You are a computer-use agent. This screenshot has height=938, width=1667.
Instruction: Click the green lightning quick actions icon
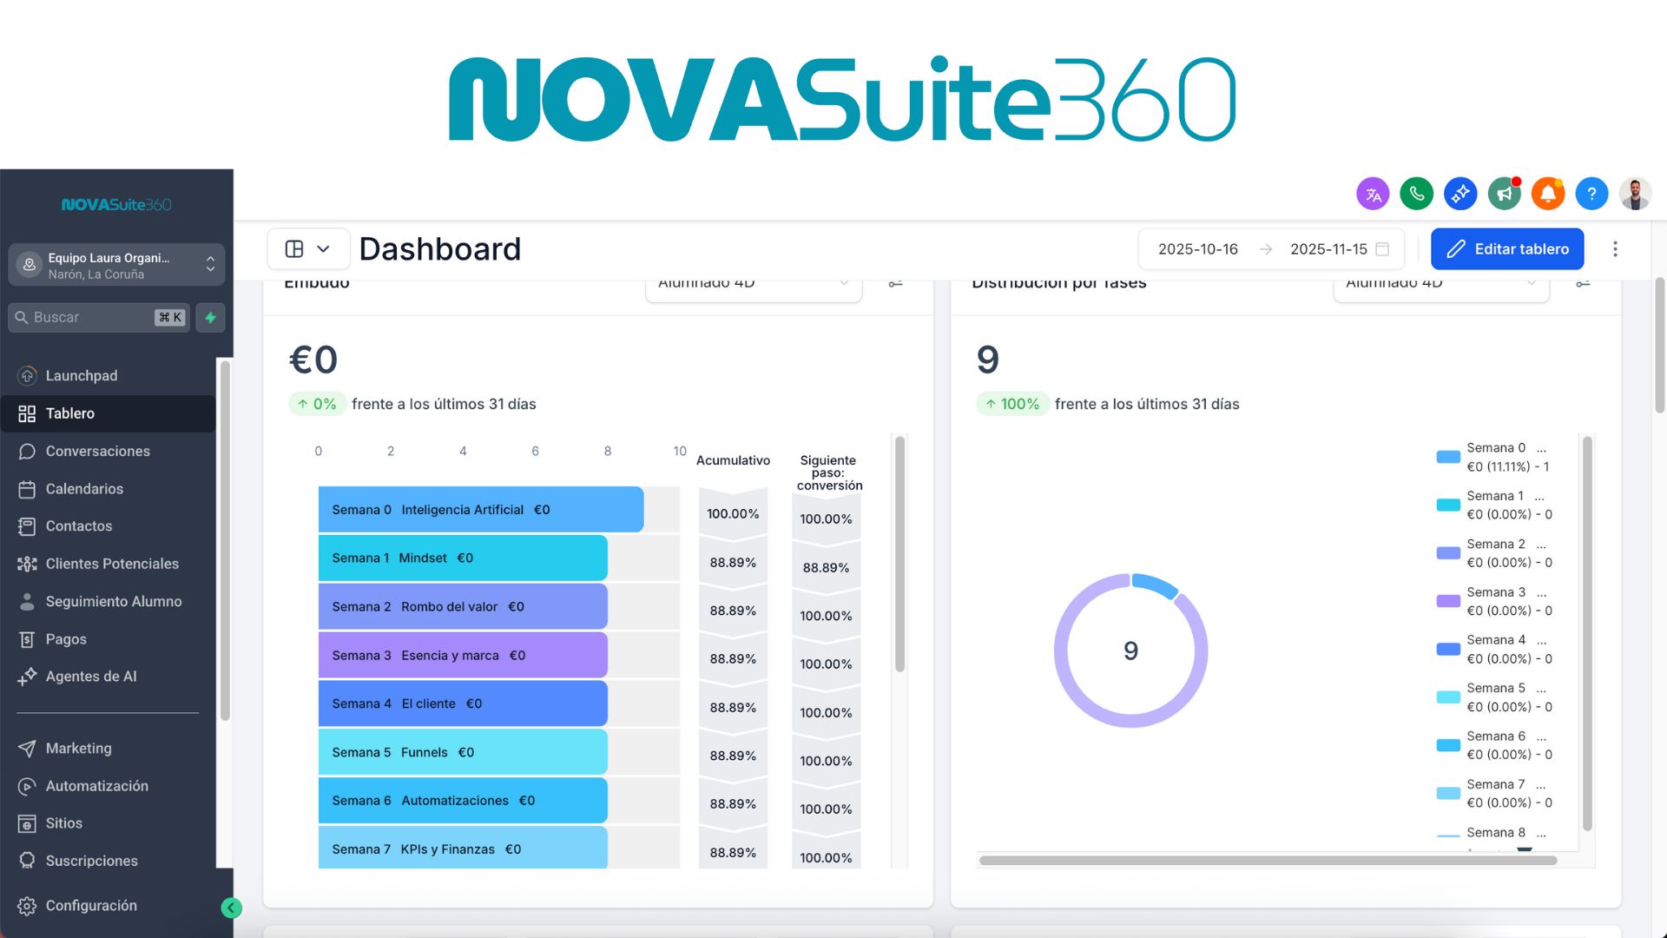(x=210, y=318)
